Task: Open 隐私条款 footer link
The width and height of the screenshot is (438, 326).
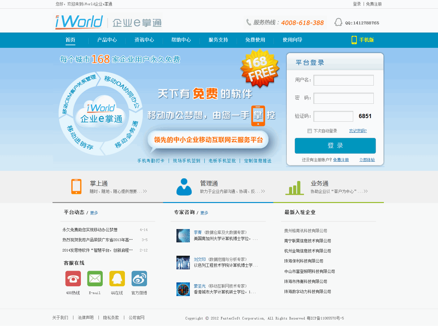Action: click(111, 318)
